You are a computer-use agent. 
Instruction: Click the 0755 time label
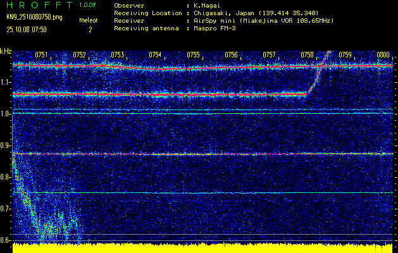pyautogui.click(x=194, y=55)
